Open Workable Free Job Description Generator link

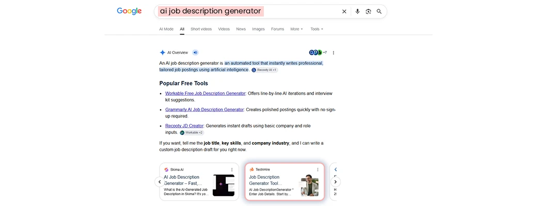click(206, 93)
